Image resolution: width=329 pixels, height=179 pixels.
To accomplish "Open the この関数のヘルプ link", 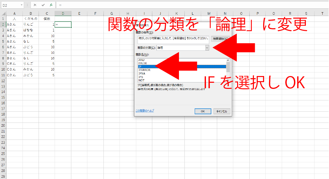I will (145, 111).
